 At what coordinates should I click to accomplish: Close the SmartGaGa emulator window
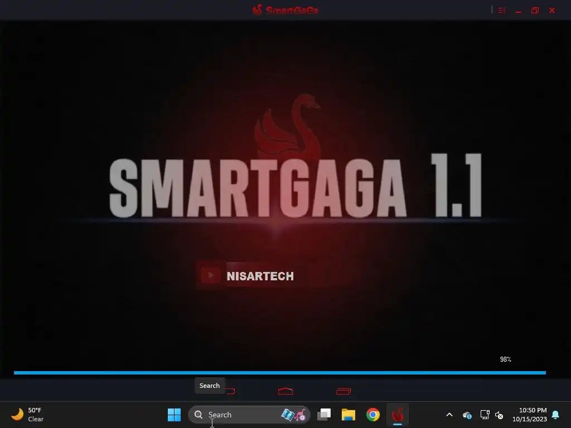[x=552, y=10]
